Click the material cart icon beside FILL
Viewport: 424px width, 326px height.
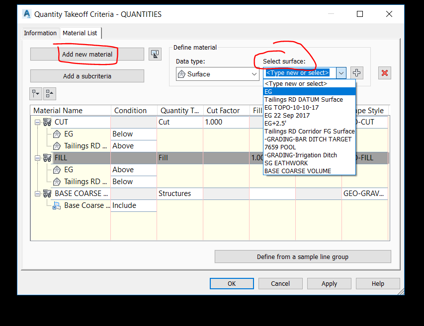tap(47, 158)
